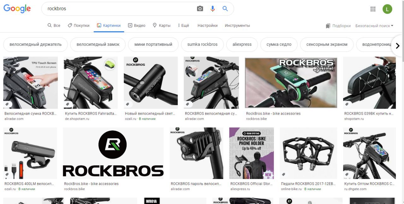Click the tag icon on ROCKBROS 400LM image
The width and height of the screenshot is (404, 204).
[7, 175]
